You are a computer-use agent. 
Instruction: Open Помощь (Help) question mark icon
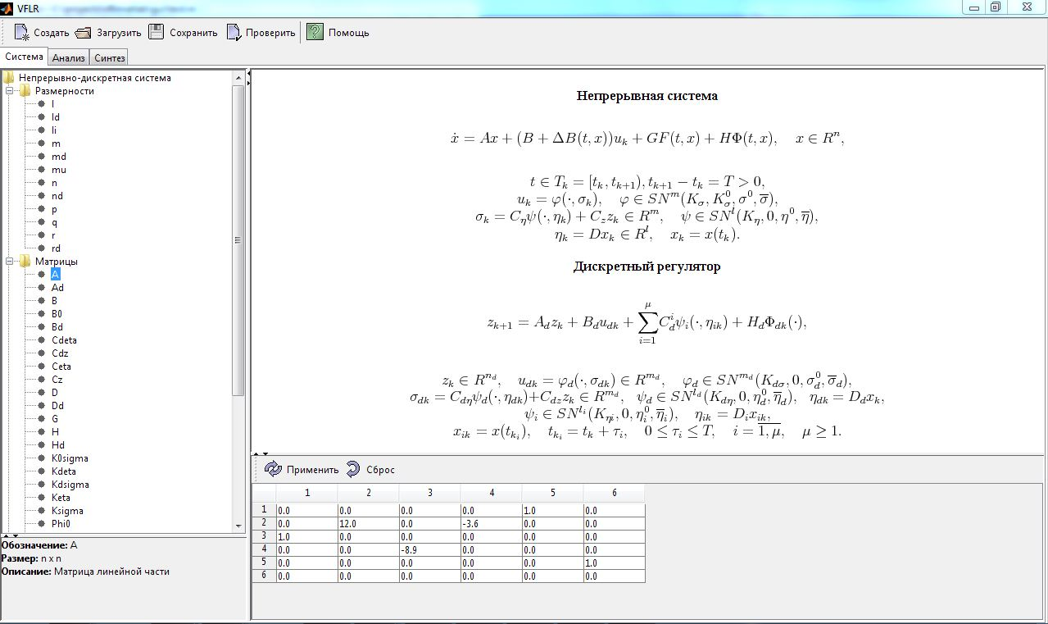[x=315, y=33]
